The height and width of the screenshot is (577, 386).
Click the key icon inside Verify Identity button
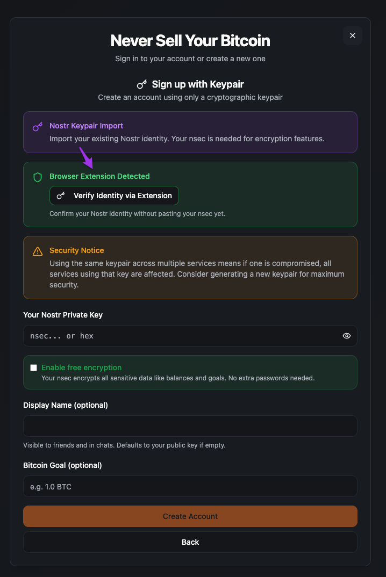pyautogui.click(x=61, y=196)
